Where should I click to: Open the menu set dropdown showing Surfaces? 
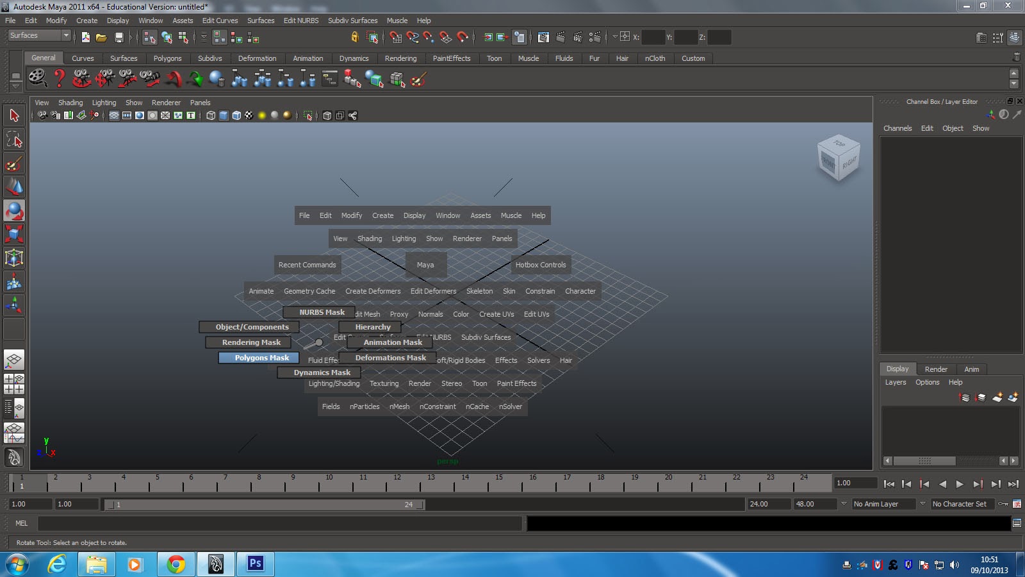pyautogui.click(x=37, y=35)
